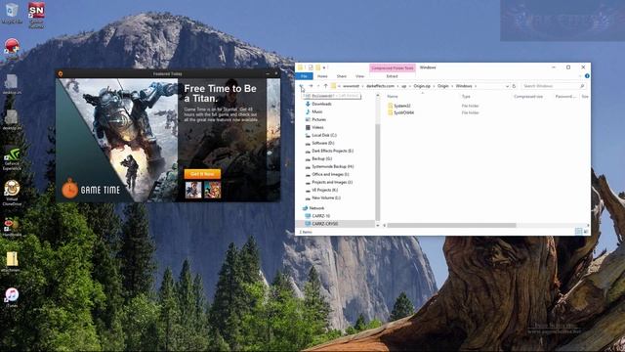Click the Windows breadcrumb segment
This screenshot has width=625, height=352.
tap(464, 86)
